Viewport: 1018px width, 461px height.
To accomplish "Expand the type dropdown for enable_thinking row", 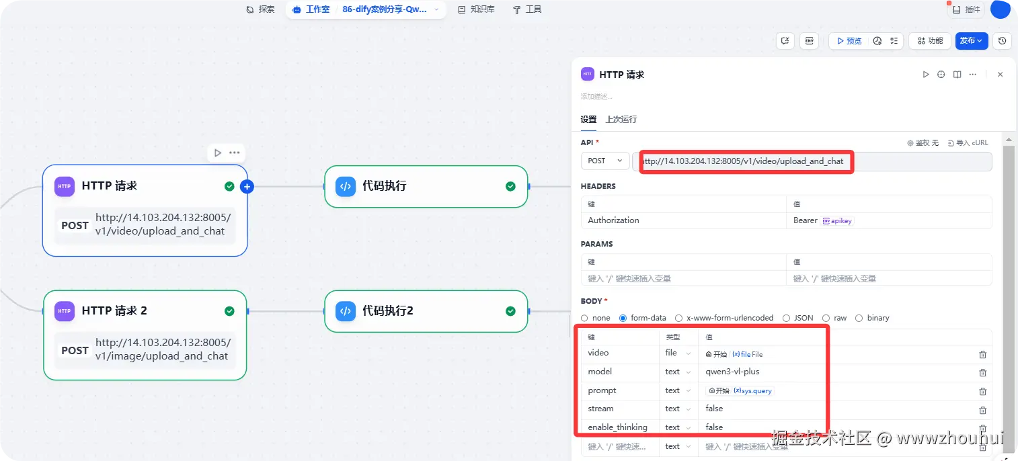I will pyautogui.click(x=678, y=427).
